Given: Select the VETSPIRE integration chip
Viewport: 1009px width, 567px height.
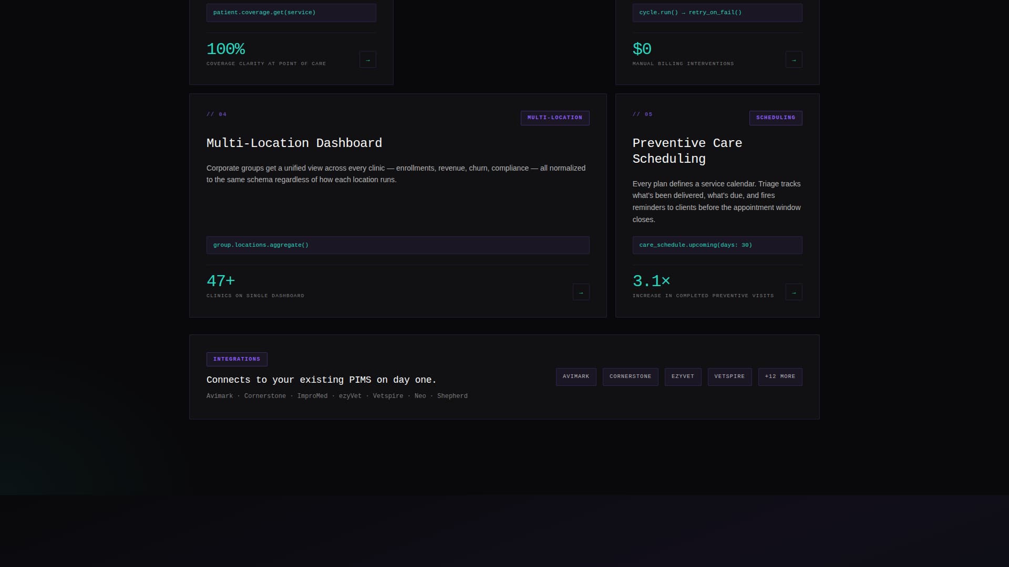Looking at the screenshot, I should coord(729,376).
